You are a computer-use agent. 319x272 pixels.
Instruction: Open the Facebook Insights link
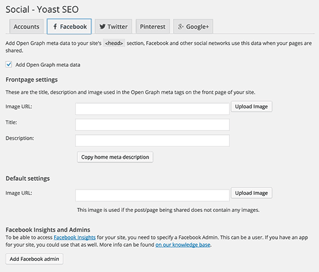click(75, 237)
